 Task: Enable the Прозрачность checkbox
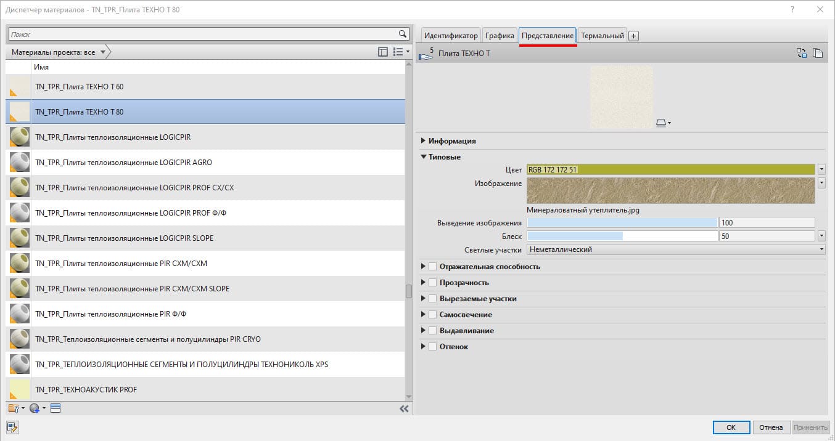(432, 283)
